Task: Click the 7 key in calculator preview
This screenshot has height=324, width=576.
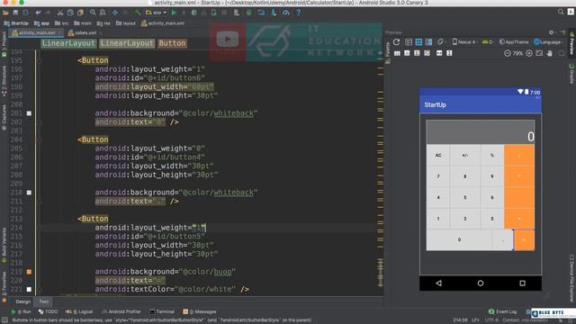Action: tap(438, 176)
